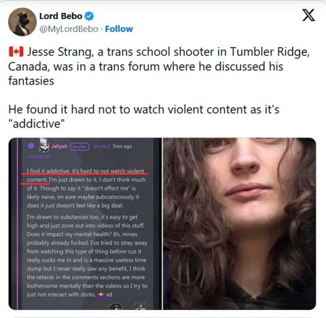Viewport: 326px width, 318px height.
Task: Click Lord Bebo's profile avatar
Action: [22, 22]
